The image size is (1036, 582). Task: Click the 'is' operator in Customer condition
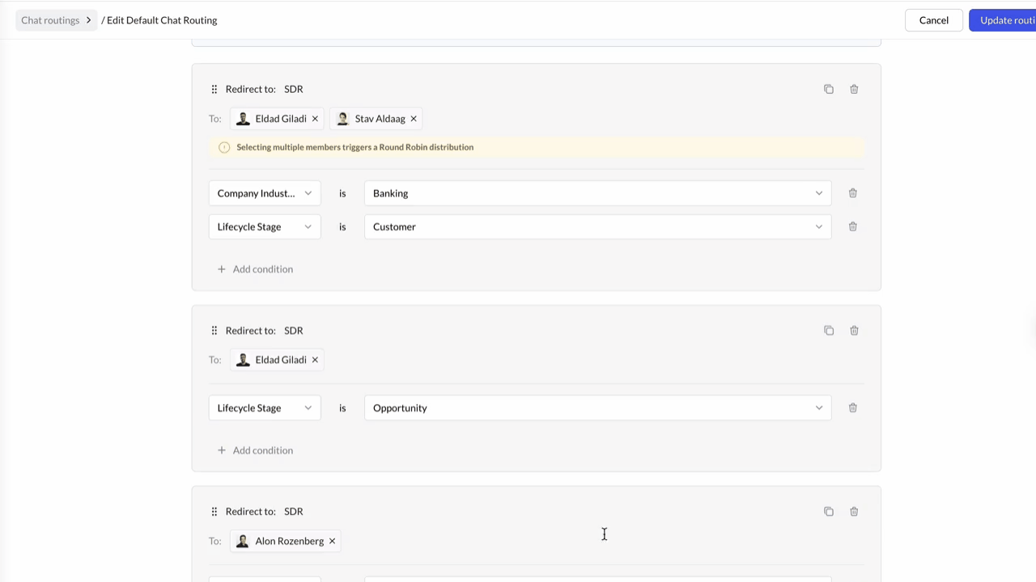click(x=342, y=226)
